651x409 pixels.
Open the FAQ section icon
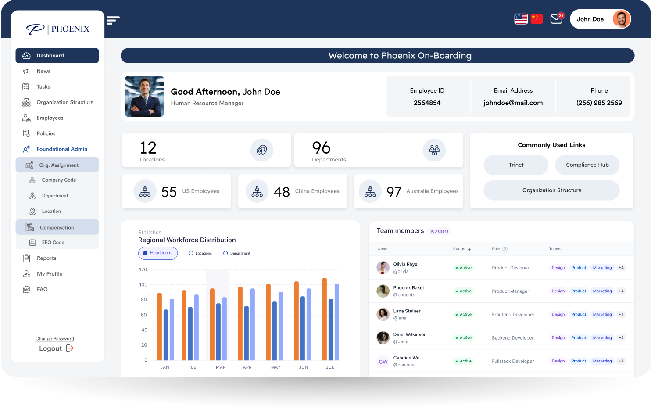(26, 289)
